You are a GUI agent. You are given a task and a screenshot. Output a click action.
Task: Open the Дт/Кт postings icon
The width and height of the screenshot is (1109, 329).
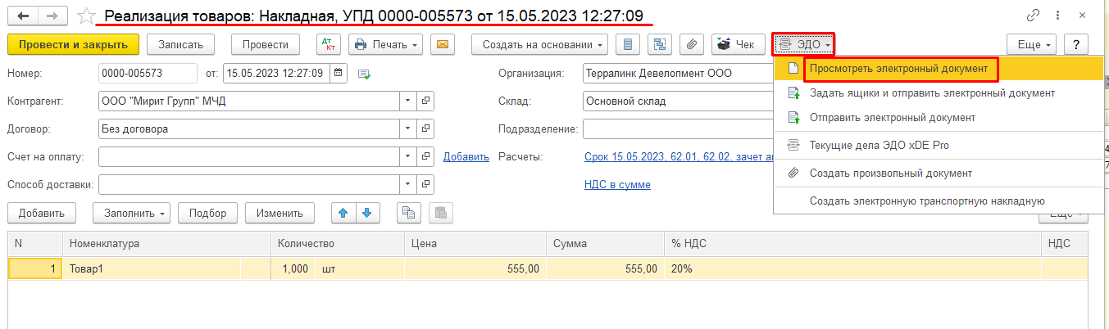[x=329, y=44]
